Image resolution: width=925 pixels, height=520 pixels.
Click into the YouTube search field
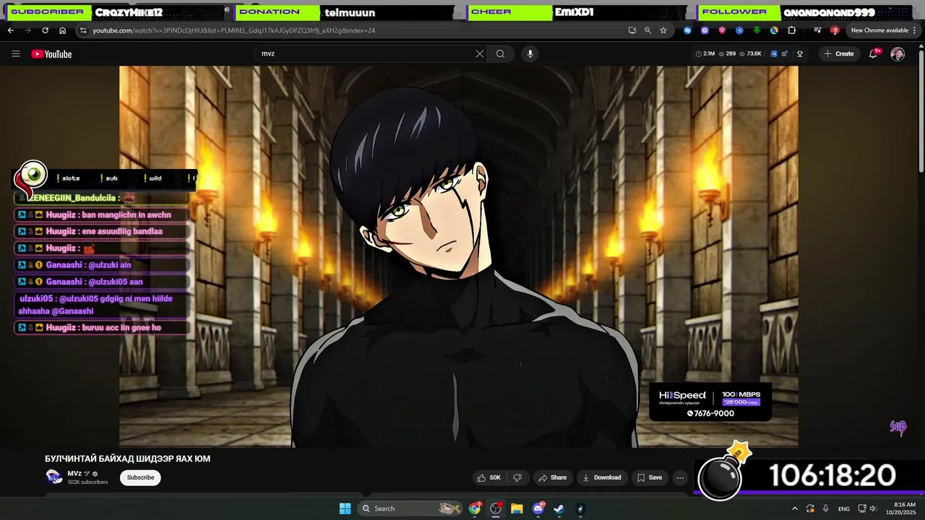coord(365,53)
